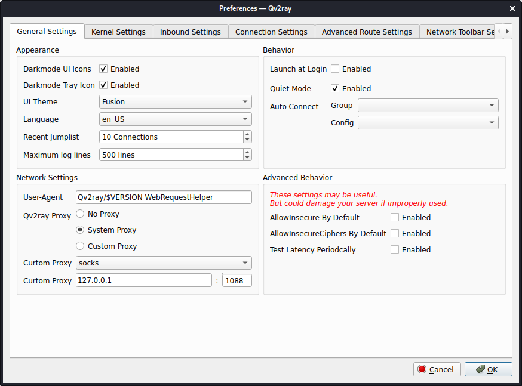Open the UI Theme dropdown
The width and height of the screenshot is (522, 386).
click(175, 101)
